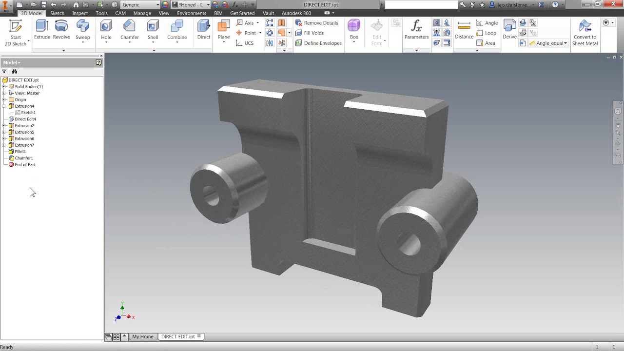624x351 pixels.
Task: Expand the Origin folder node
Action: click(x=4, y=99)
